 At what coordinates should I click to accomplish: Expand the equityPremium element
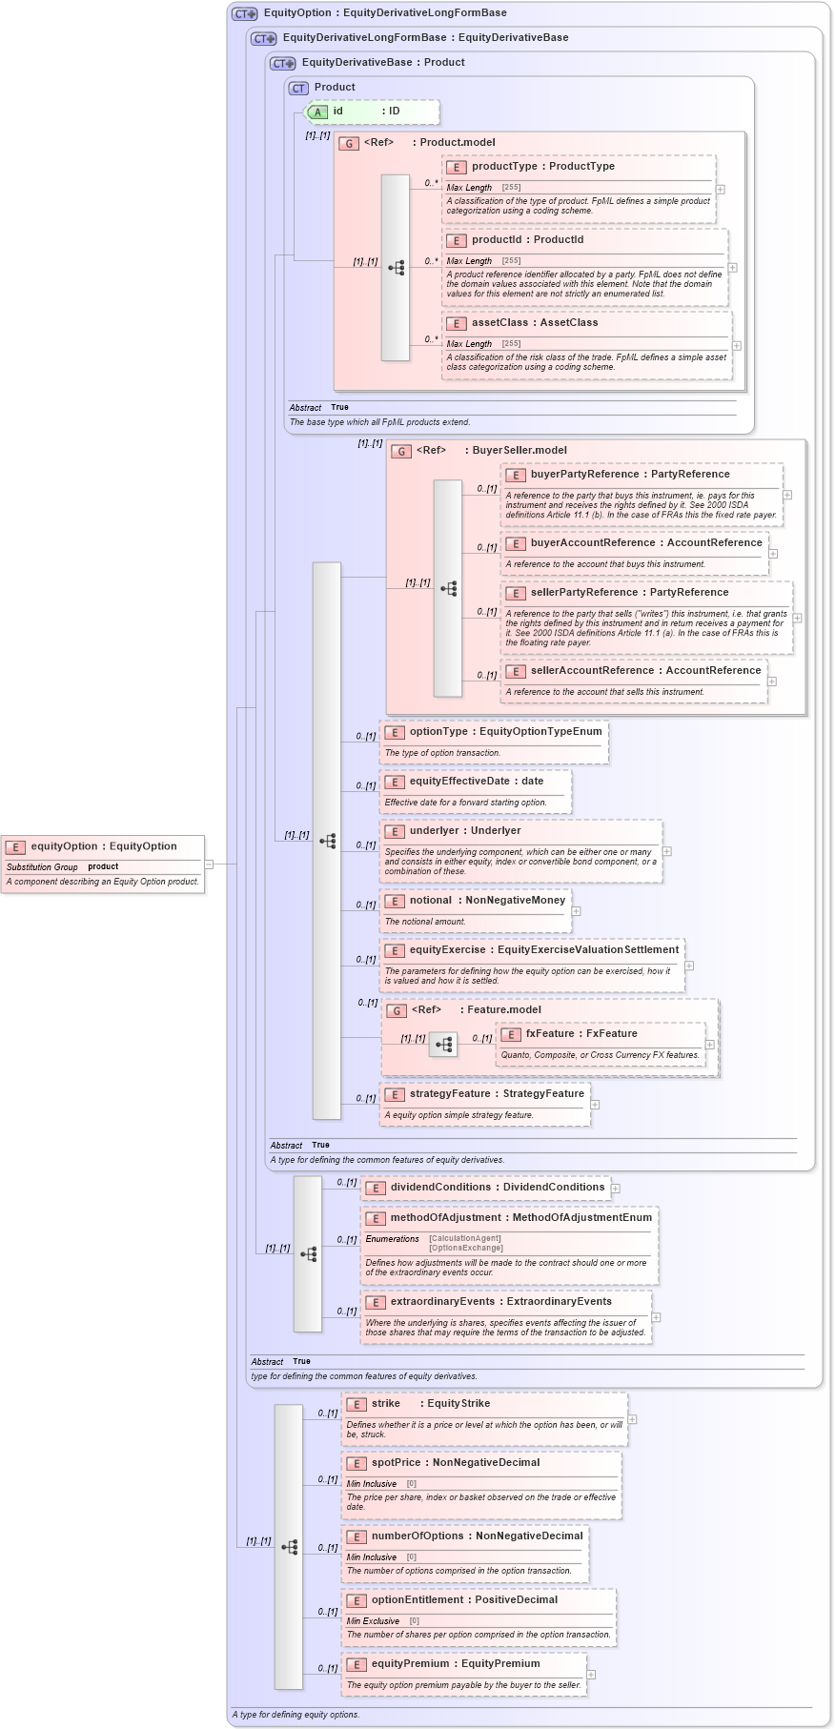(591, 1675)
